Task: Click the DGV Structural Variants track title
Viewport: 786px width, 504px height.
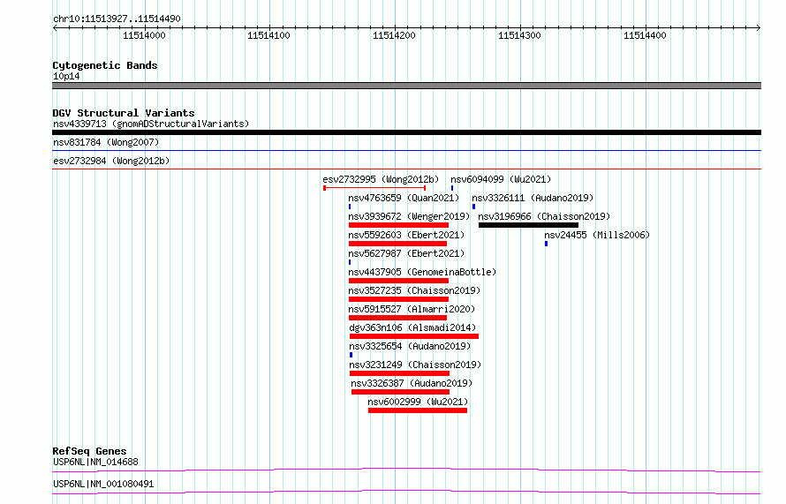Action: 124,113
